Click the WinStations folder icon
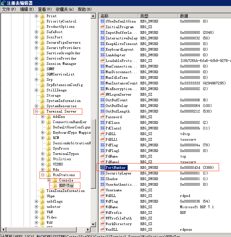The image size is (231, 237). tap(49, 175)
